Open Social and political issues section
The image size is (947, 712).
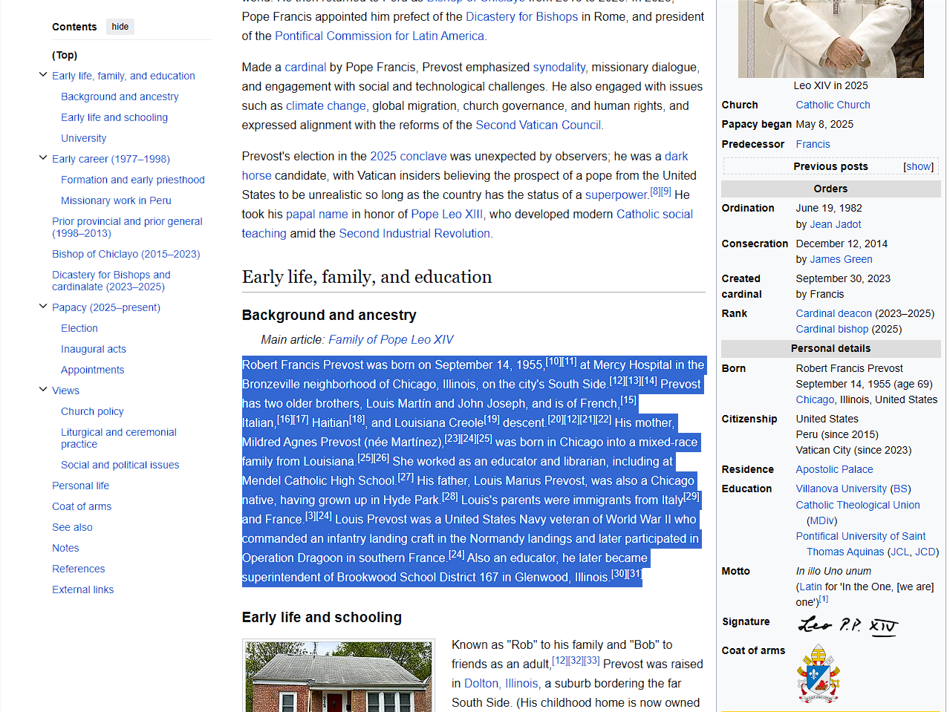click(x=120, y=465)
